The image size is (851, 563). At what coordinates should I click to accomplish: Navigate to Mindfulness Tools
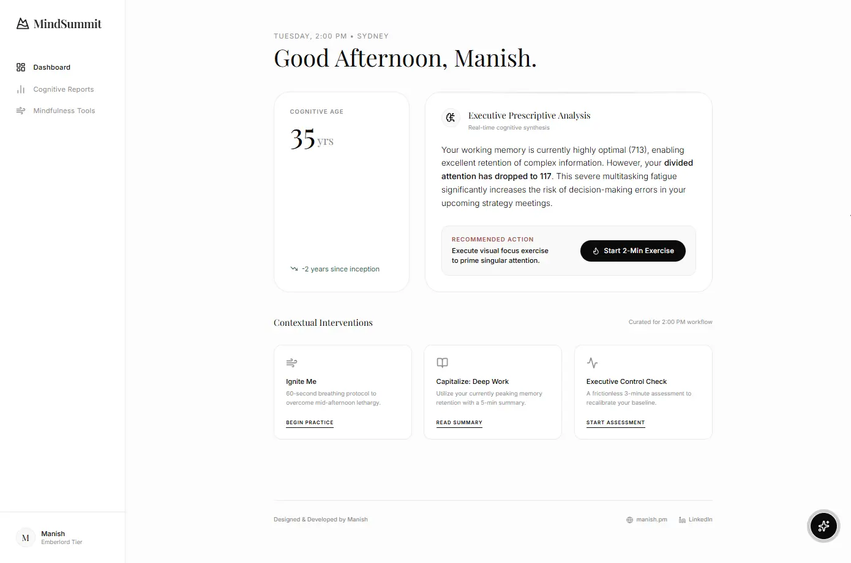[64, 111]
